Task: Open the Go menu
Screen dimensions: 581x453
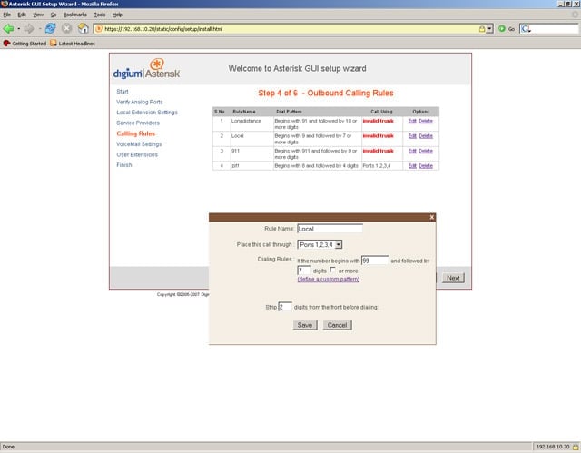Action: pyautogui.click(x=54, y=15)
